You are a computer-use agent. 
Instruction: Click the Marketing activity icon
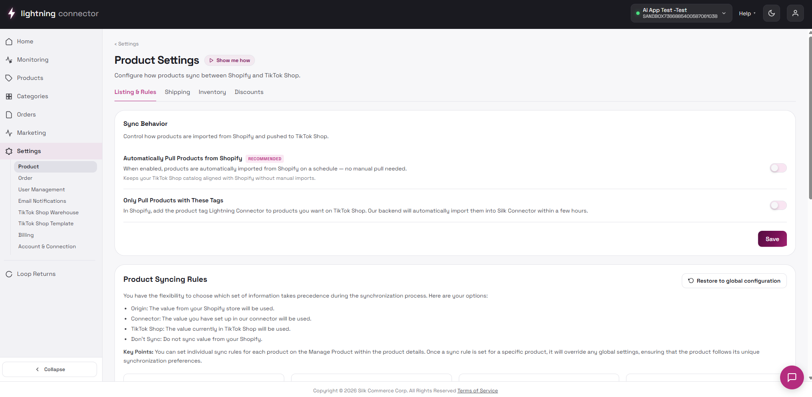click(9, 133)
